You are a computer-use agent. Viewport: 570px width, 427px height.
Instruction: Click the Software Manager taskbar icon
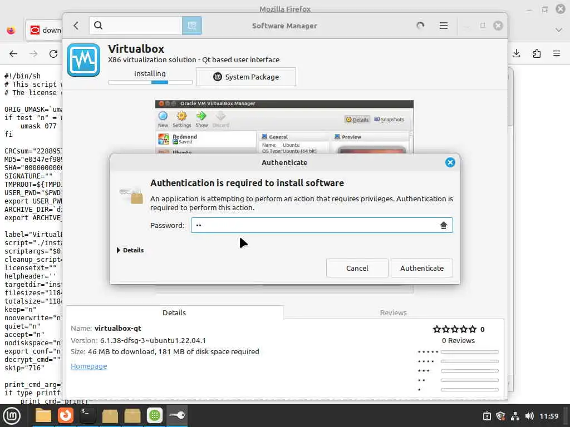[x=155, y=415]
